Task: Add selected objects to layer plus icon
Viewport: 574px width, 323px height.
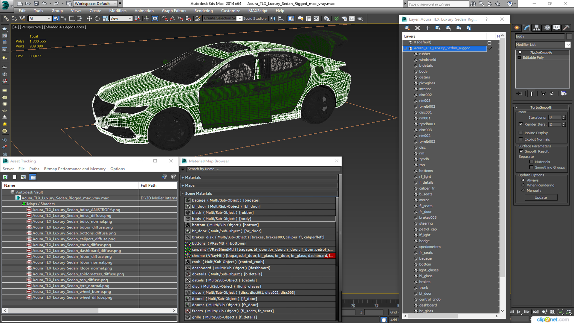Action: [x=428, y=28]
